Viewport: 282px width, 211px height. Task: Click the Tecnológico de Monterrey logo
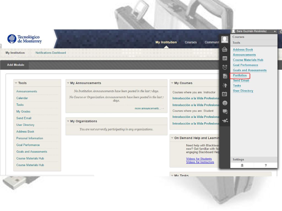[25, 39]
